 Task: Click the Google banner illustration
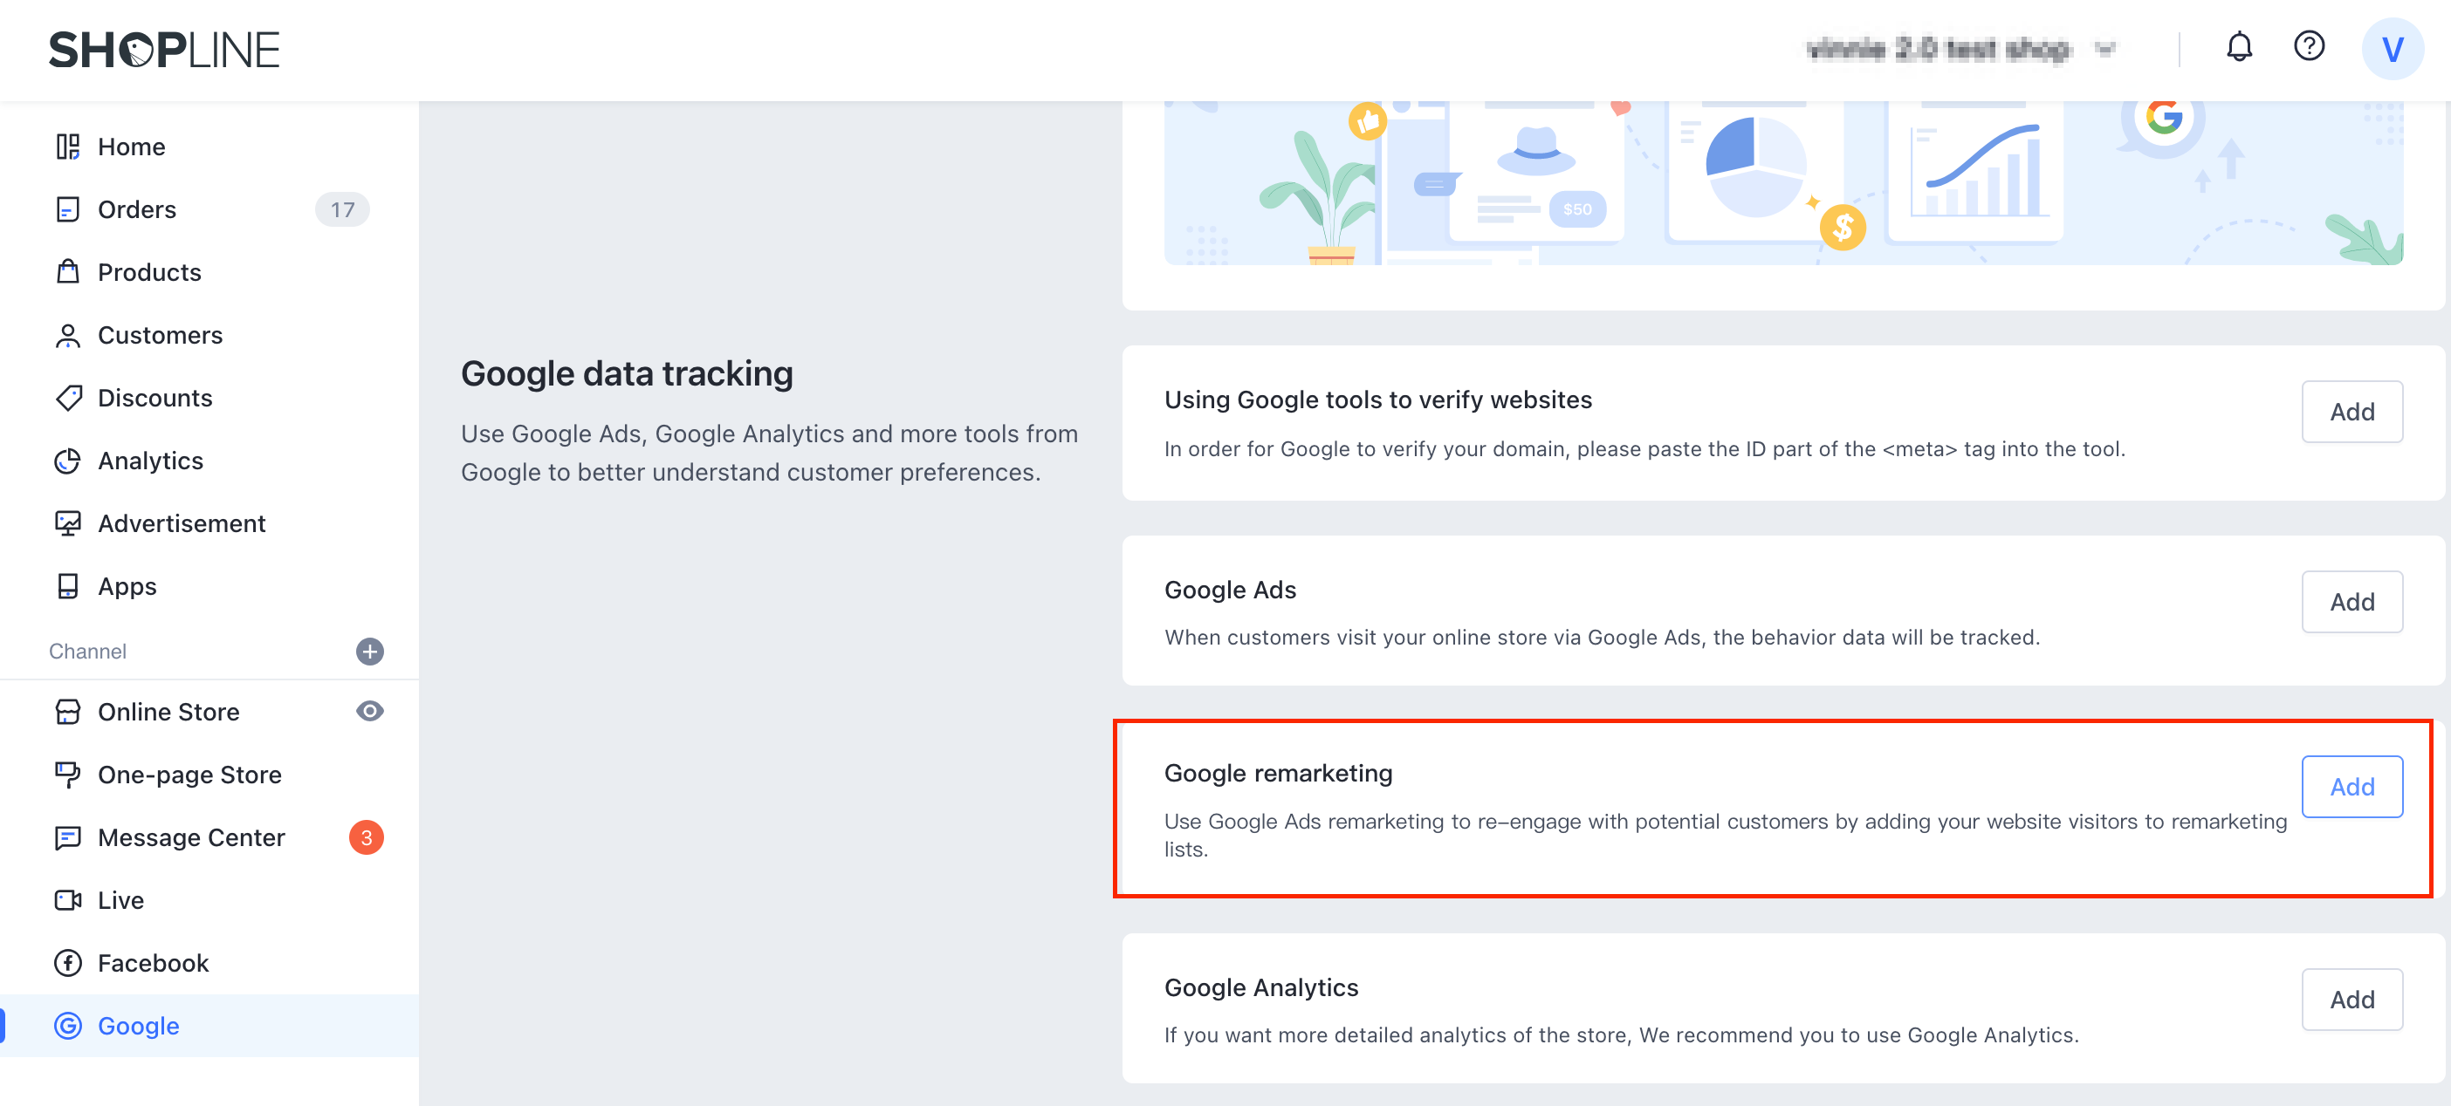[1782, 182]
